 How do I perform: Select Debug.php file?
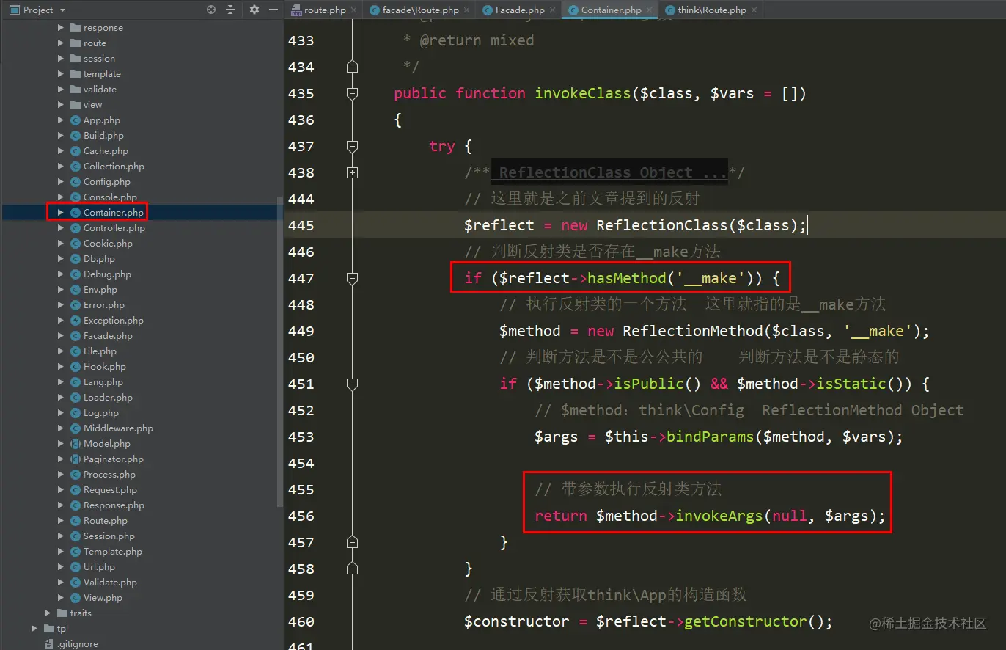tap(107, 274)
